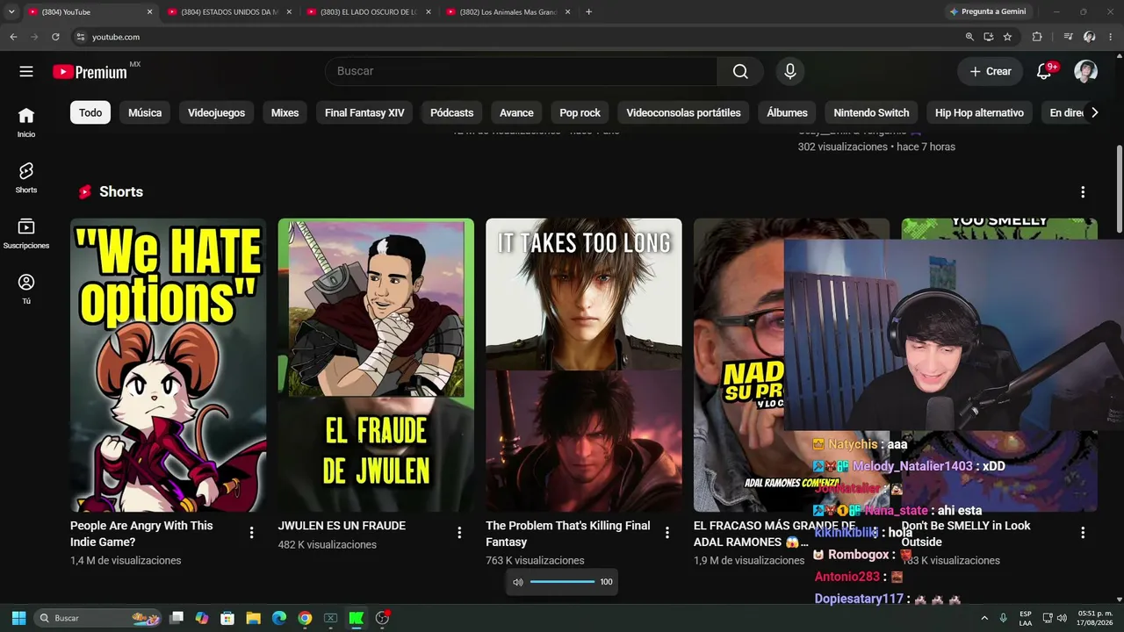Open the Chrome extensions puzzle icon

point(1037,37)
